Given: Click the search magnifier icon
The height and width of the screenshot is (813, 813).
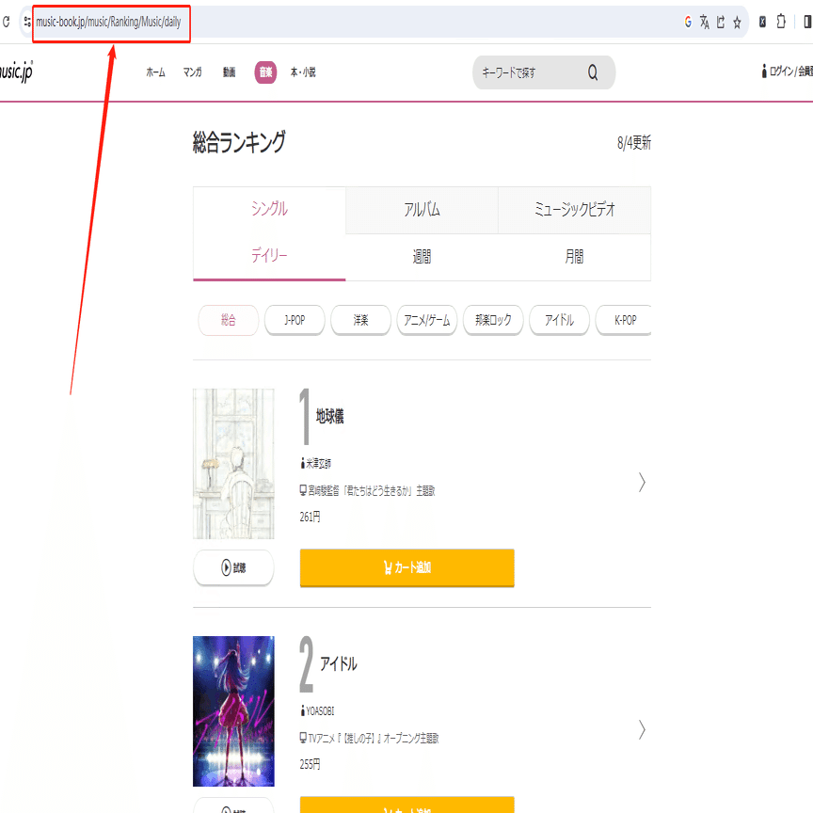Looking at the screenshot, I should point(593,72).
